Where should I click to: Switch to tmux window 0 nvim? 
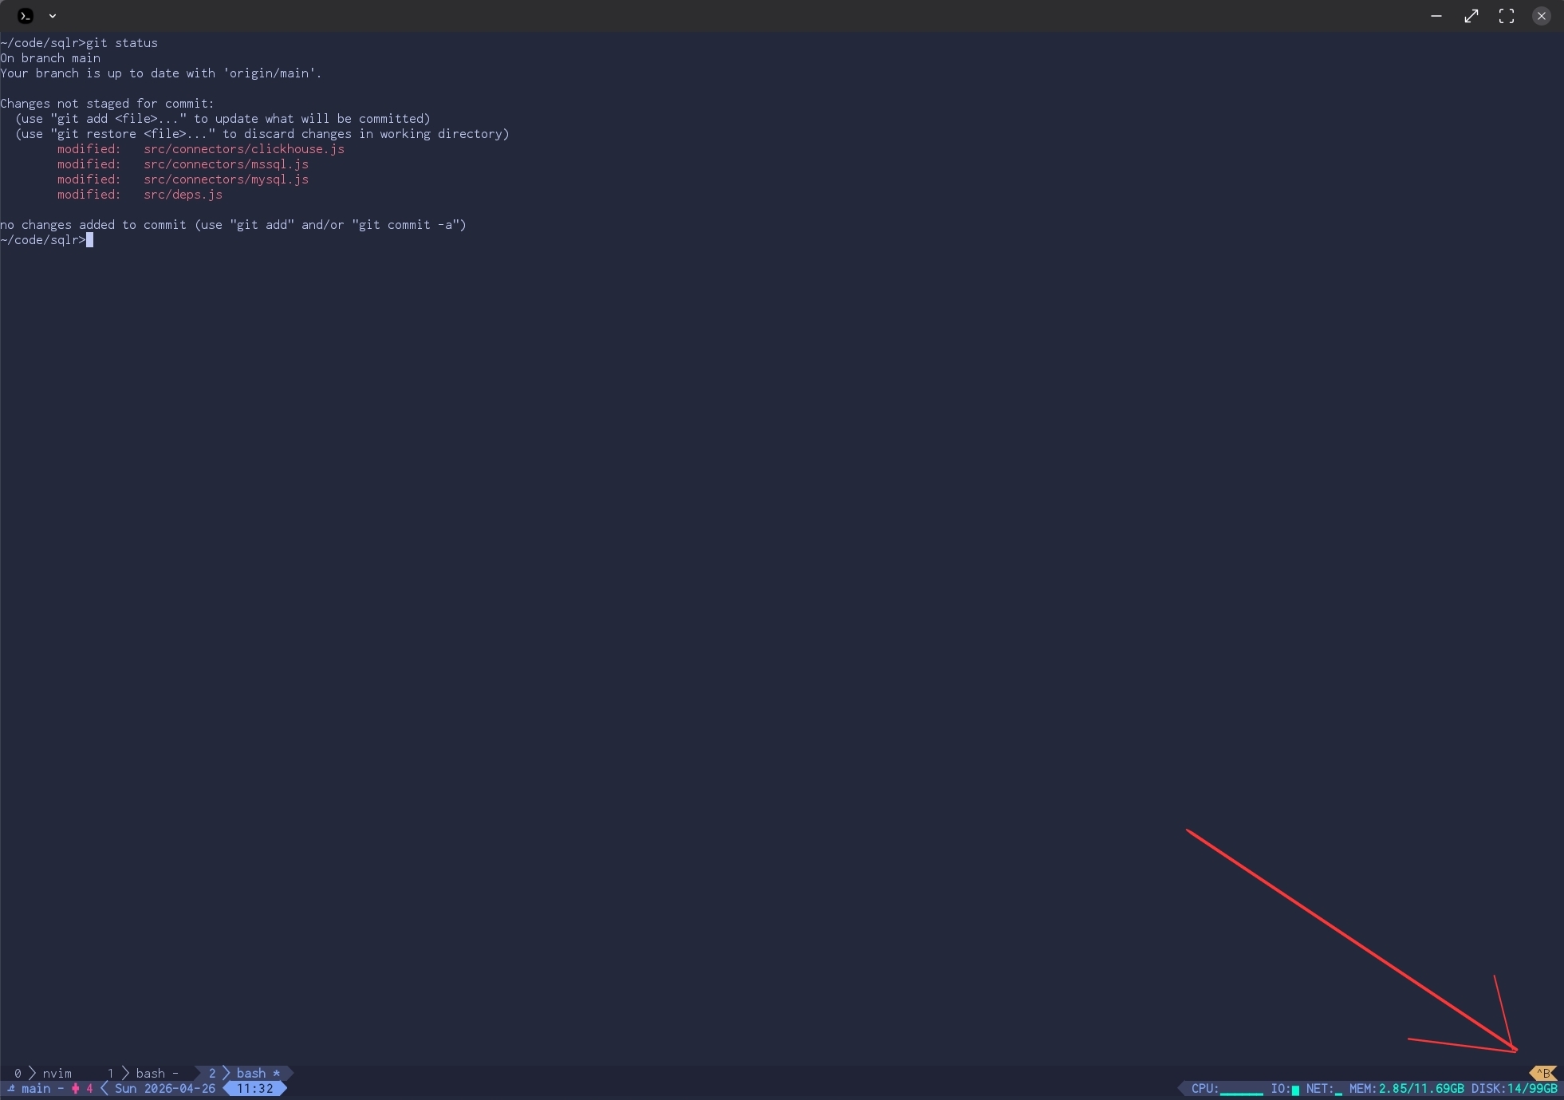[44, 1073]
